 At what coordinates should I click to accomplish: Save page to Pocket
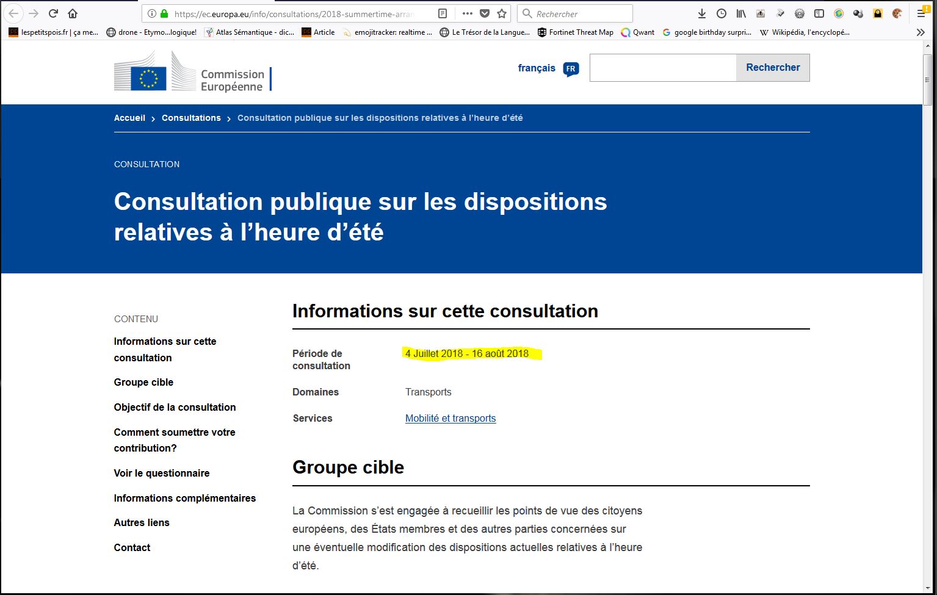[484, 13]
